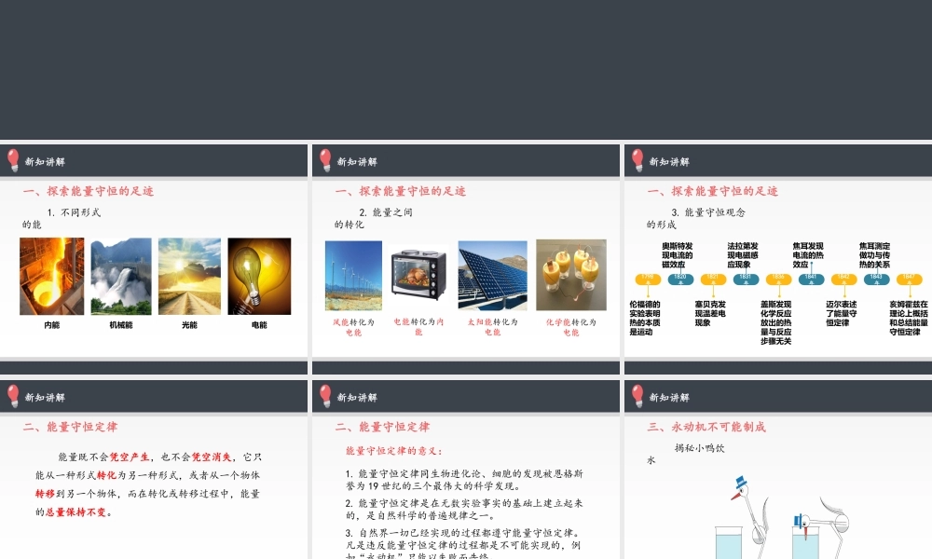Select the waterfall image labeled 机械能

(121, 275)
